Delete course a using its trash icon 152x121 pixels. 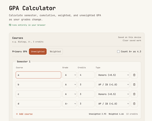click(134, 75)
